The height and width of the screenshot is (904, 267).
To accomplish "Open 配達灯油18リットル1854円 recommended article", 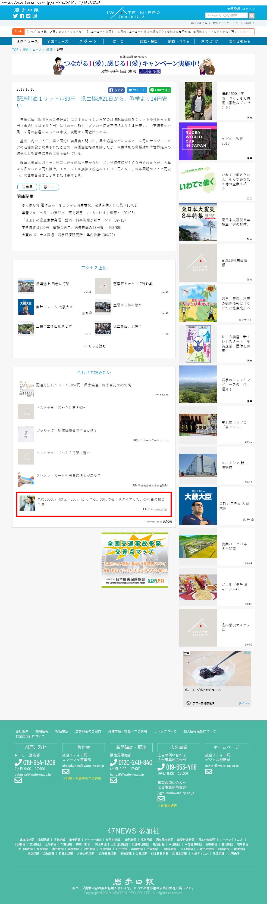I will click(x=83, y=385).
